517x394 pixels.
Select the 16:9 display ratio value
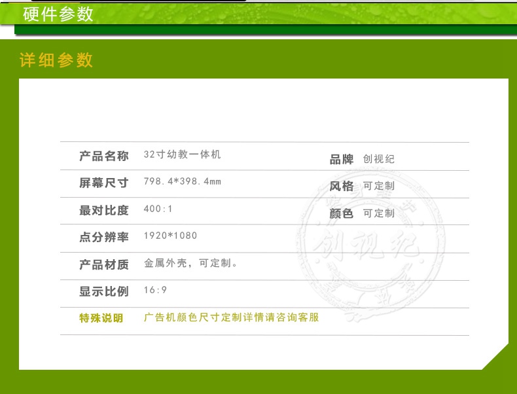tap(155, 291)
